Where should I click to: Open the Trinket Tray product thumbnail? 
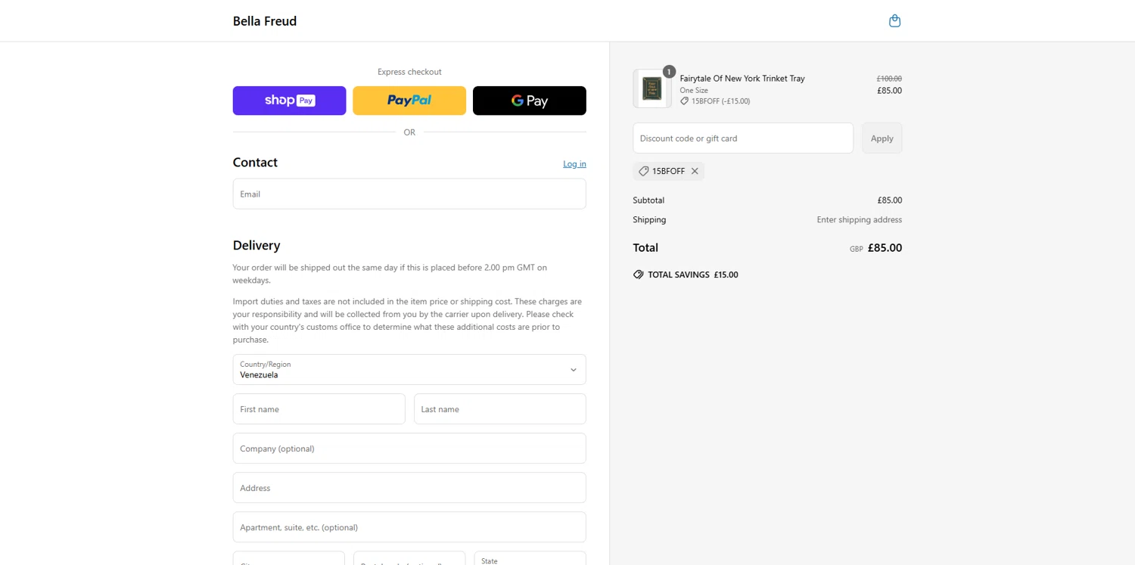click(x=652, y=88)
